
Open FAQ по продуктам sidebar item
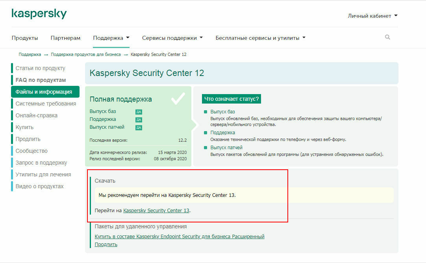click(41, 80)
